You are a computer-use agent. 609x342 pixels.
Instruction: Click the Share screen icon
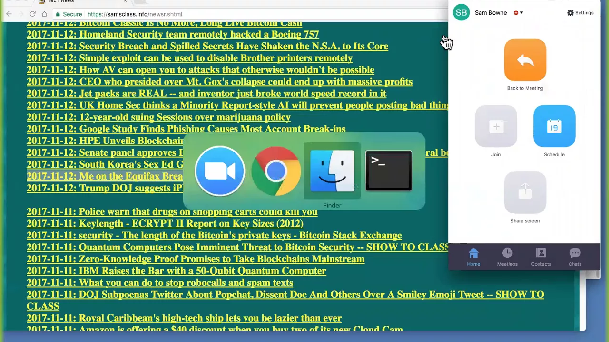(525, 193)
